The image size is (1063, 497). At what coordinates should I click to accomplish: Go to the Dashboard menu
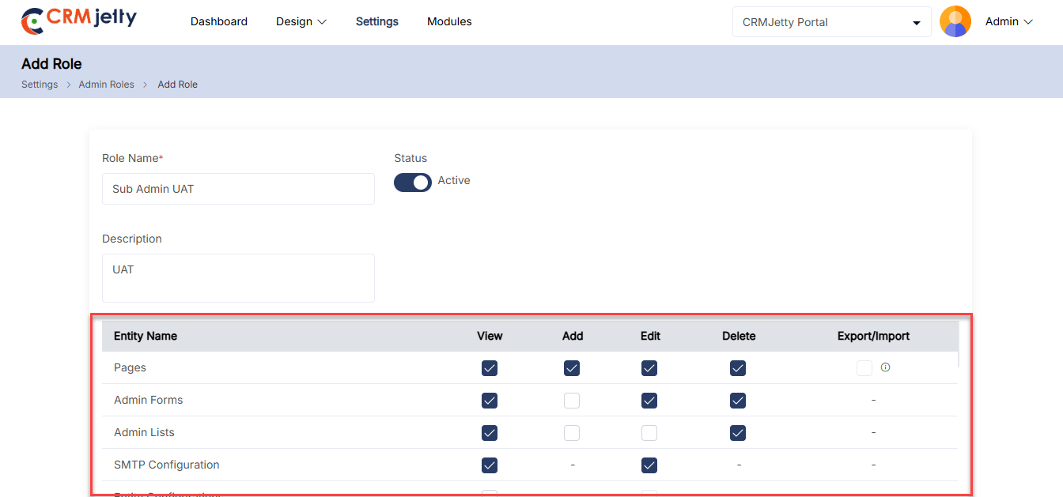[219, 22]
